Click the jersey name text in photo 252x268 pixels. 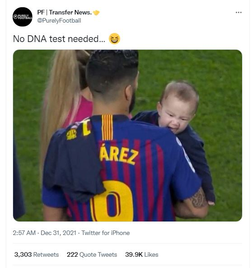119,155
